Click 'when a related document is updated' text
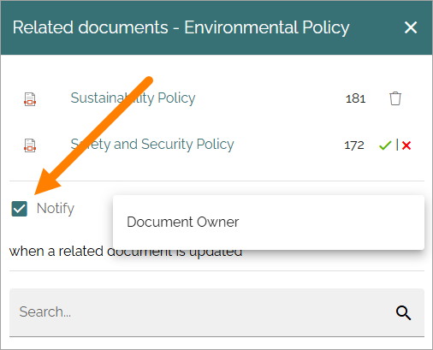 (126, 252)
